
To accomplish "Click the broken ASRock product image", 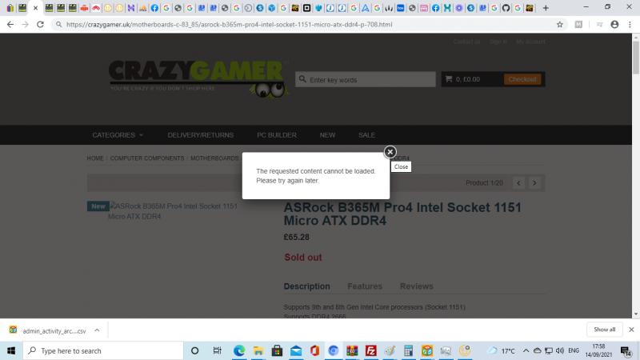I will tap(173, 211).
